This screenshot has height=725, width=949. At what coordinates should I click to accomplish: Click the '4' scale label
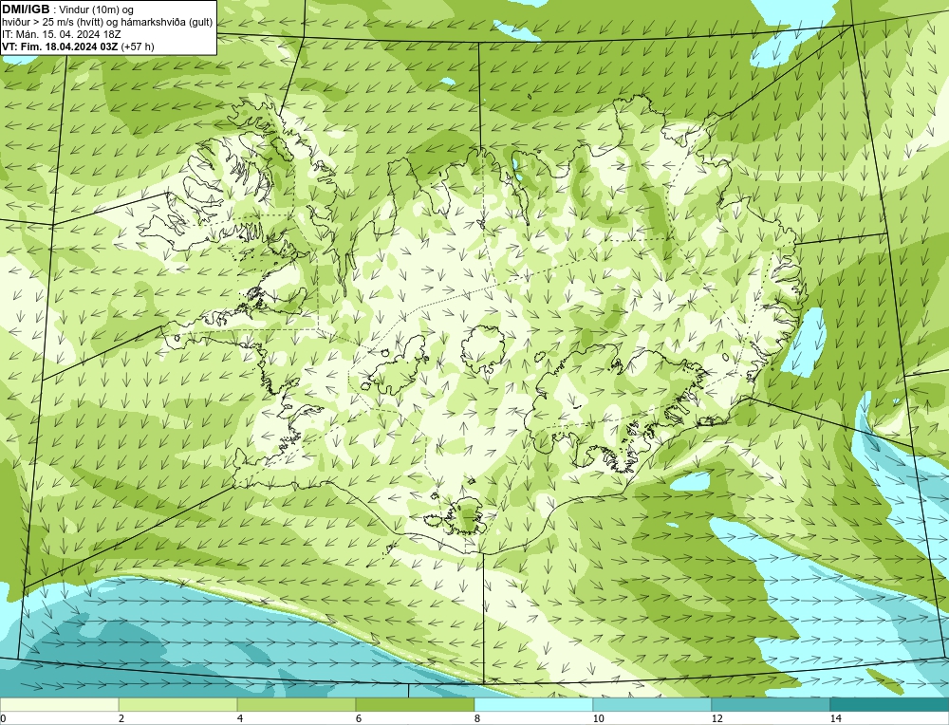[x=240, y=718]
